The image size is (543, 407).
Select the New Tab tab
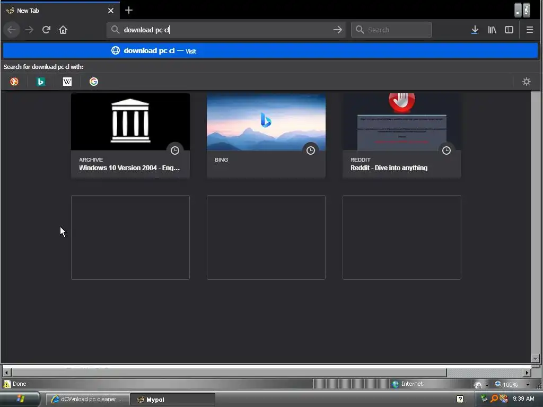[x=60, y=11]
